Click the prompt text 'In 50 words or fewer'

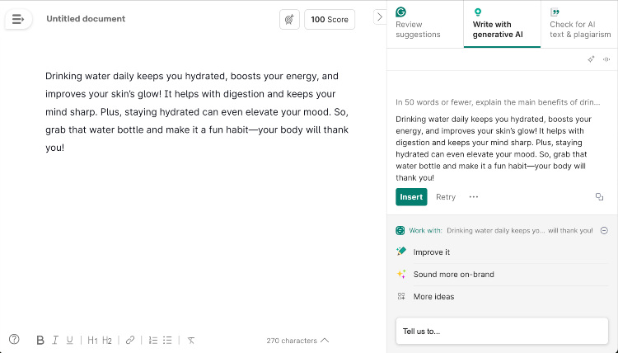(498, 102)
